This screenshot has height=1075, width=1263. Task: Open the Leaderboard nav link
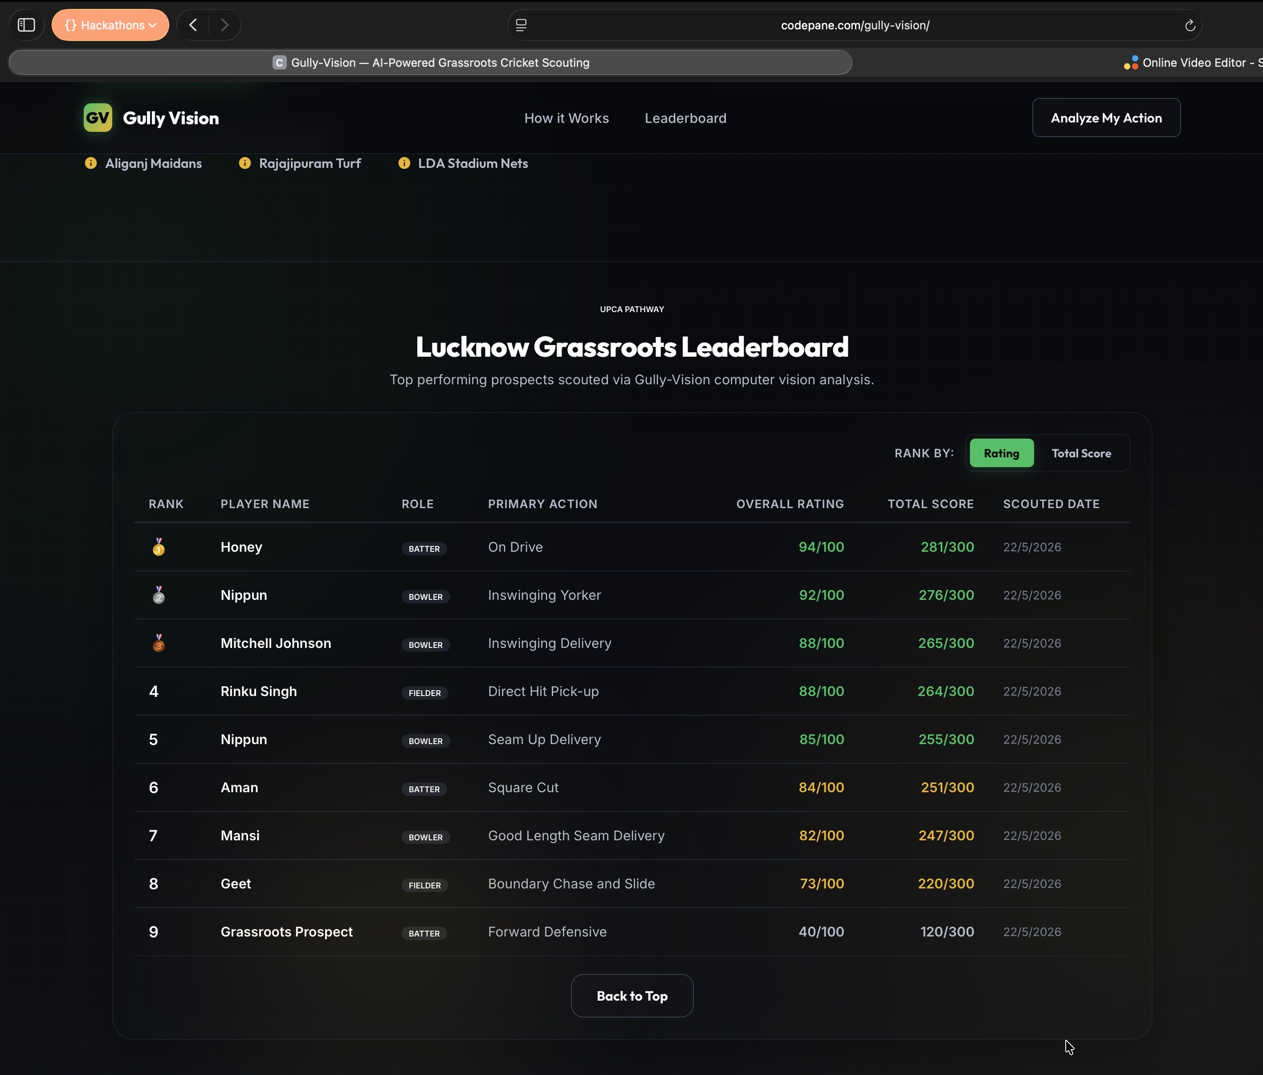pyautogui.click(x=685, y=118)
